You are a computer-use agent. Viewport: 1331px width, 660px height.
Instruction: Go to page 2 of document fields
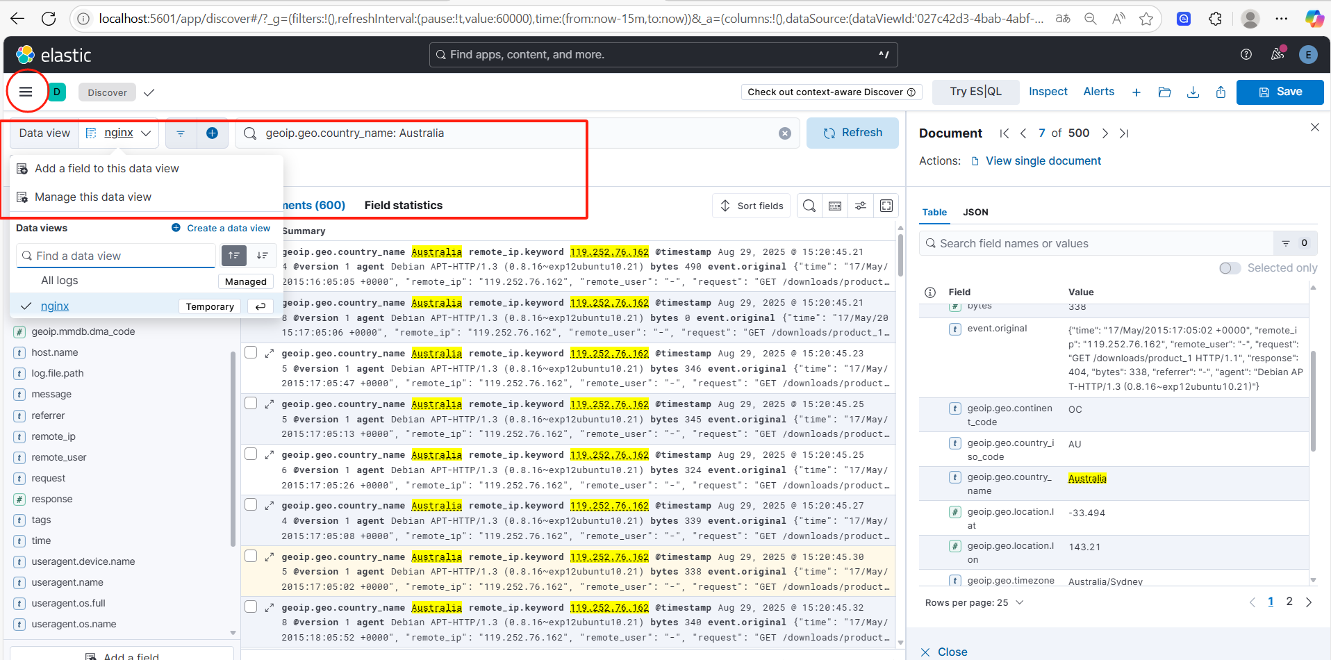pyautogui.click(x=1289, y=602)
